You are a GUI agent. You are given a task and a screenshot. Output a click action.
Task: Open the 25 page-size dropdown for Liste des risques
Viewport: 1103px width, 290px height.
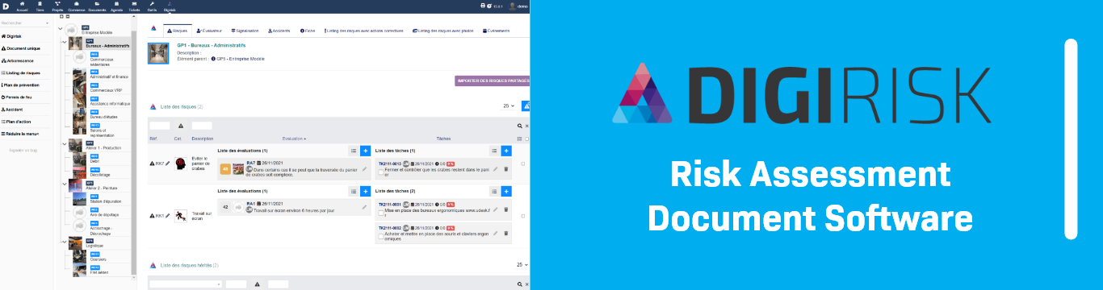pos(509,106)
